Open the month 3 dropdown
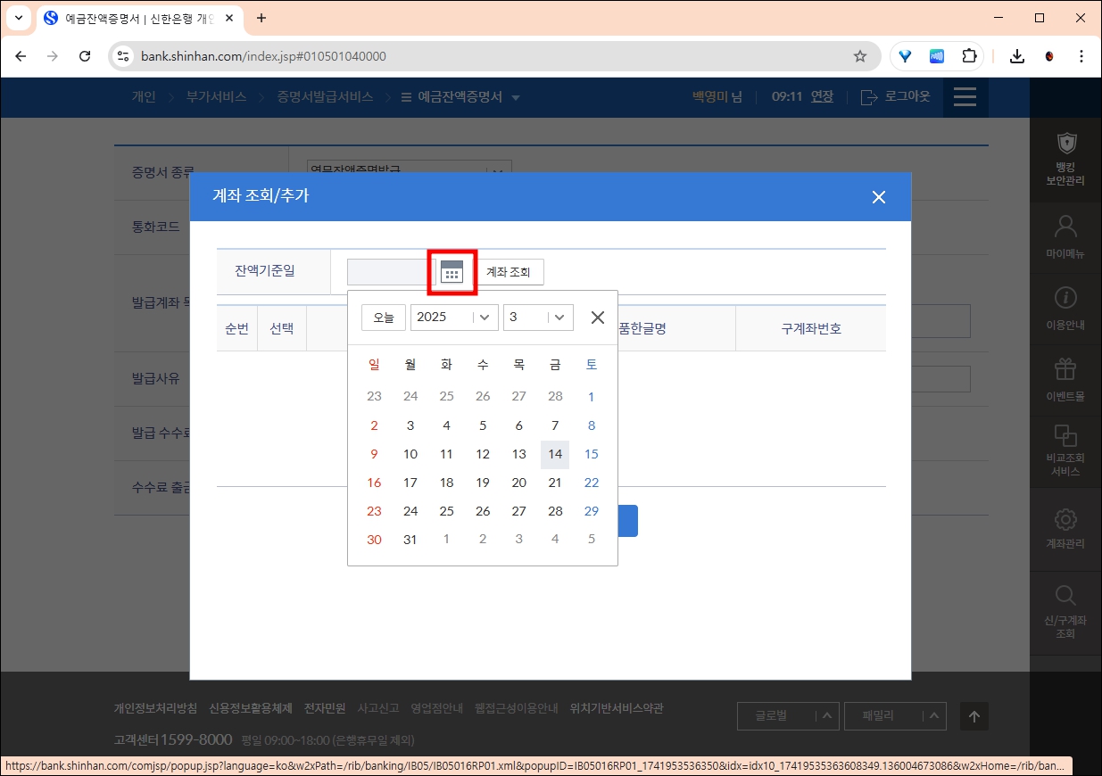The image size is (1102, 776). tap(538, 317)
